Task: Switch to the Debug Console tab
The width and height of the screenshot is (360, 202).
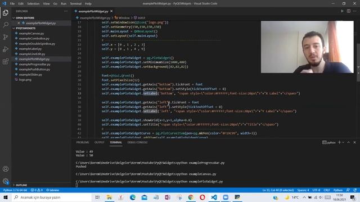Action: click(137, 142)
